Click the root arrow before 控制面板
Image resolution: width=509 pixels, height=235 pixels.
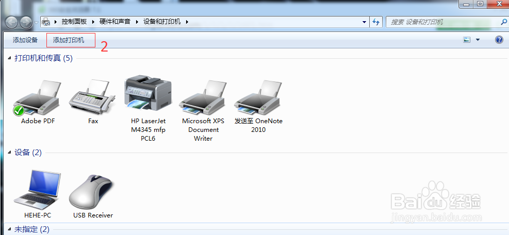[56, 22]
